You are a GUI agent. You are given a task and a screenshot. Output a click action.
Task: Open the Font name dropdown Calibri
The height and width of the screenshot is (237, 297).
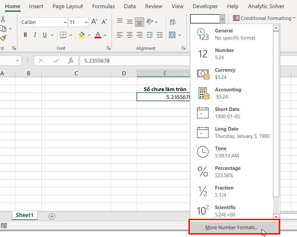tap(65, 22)
